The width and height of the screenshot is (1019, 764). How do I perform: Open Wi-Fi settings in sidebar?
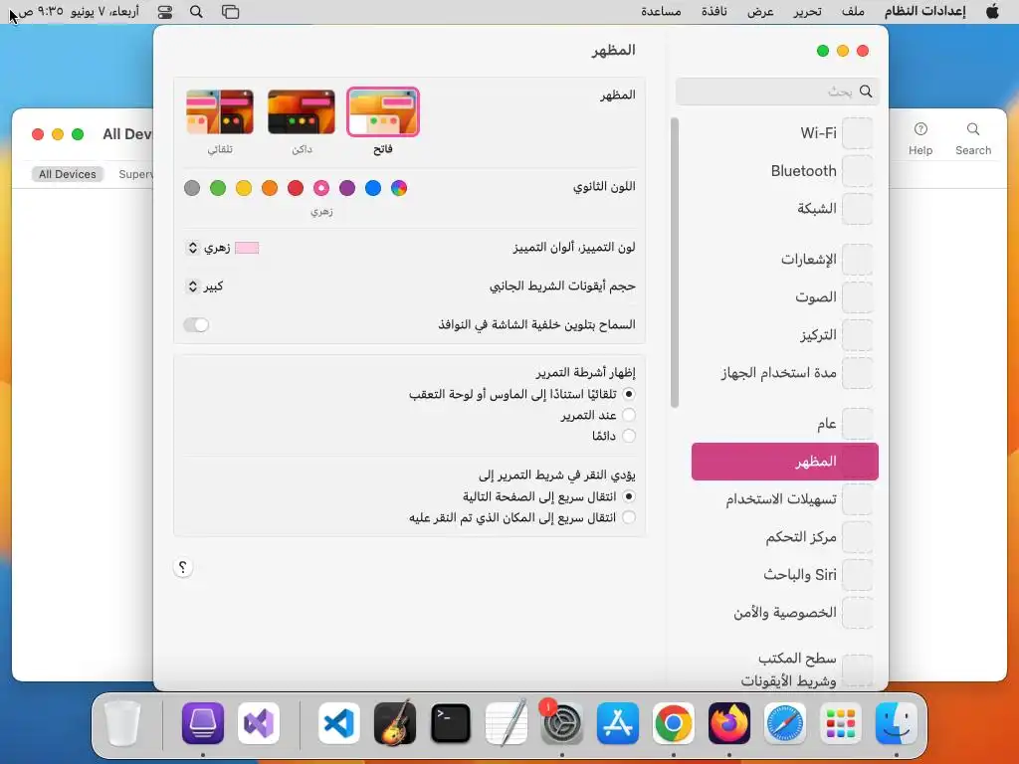click(x=785, y=133)
